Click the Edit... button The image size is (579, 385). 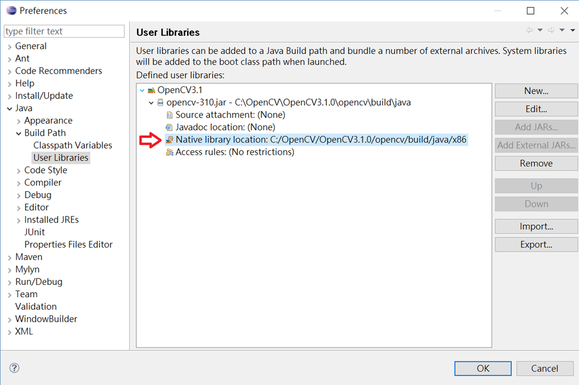(x=536, y=109)
